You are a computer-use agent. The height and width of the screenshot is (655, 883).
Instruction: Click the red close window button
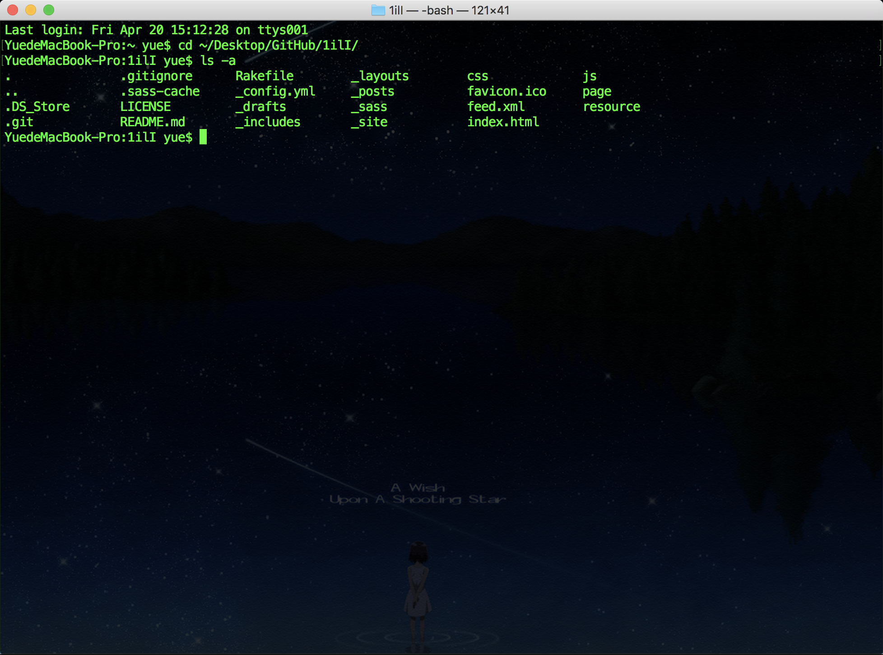click(x=13, y=10)
